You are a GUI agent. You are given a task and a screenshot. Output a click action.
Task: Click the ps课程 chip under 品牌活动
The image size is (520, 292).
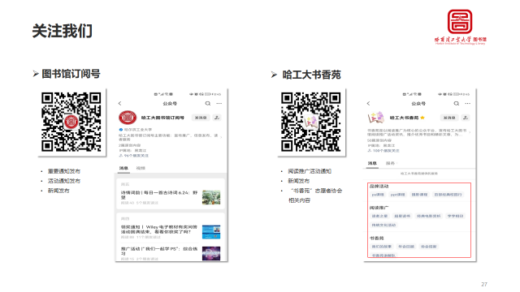(378, 195)
